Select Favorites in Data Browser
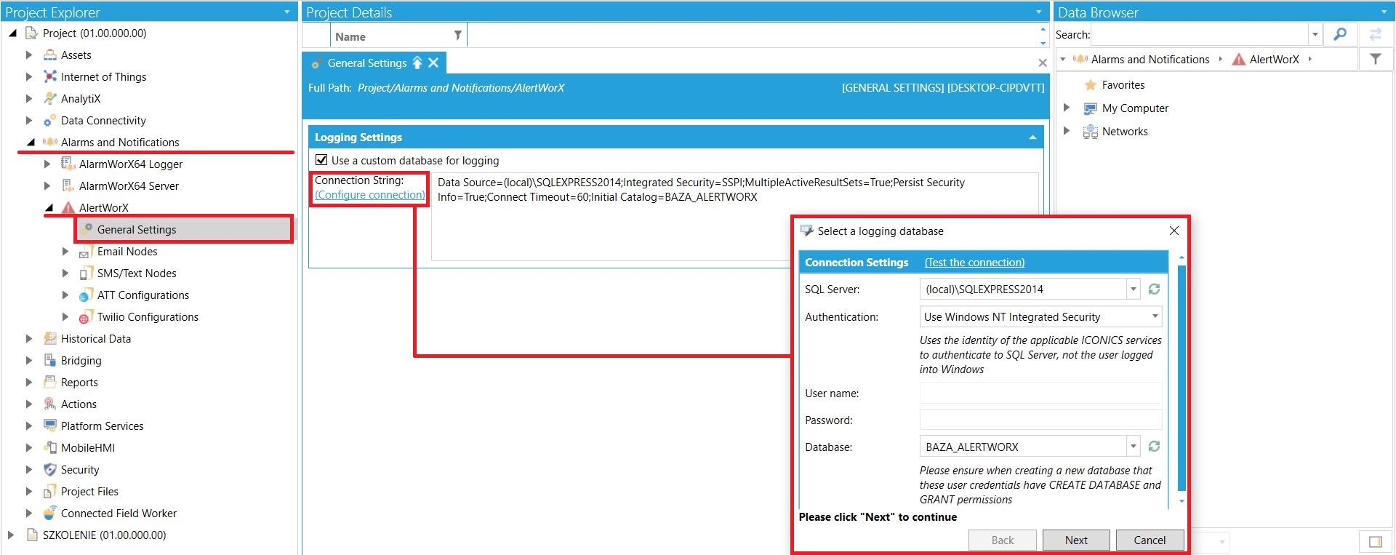 pyautogui.click(x=1123, y=84)
